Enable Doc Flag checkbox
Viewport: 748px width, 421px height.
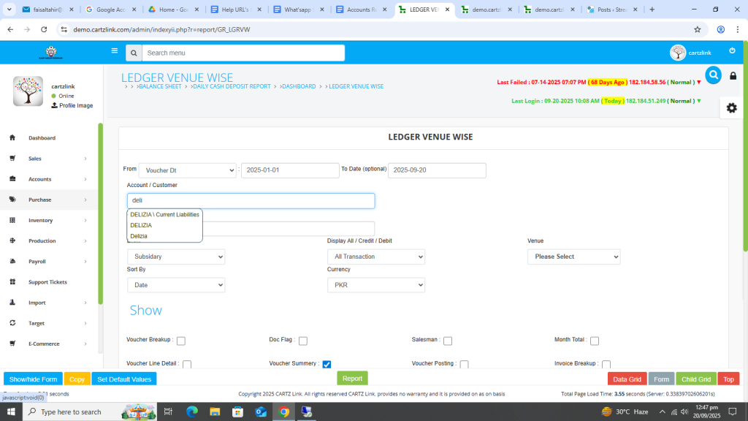click(x=303, y=341)
